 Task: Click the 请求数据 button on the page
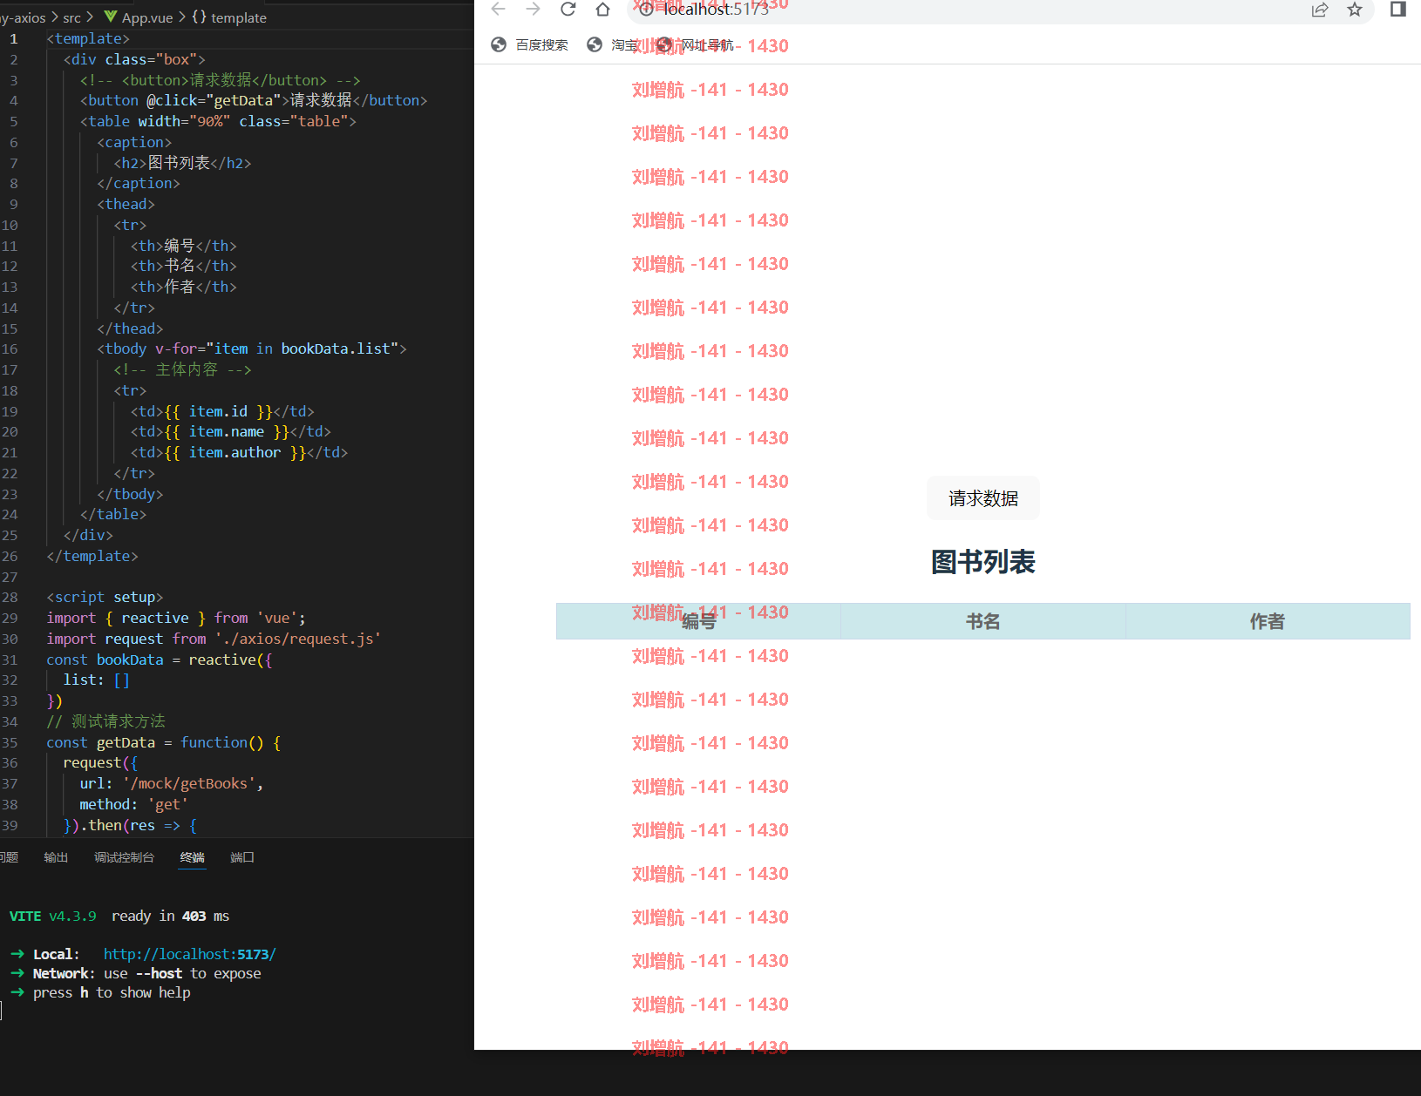[x=983, y=498]
